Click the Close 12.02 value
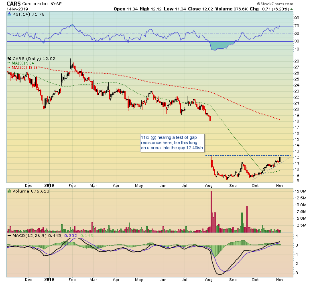The height and width of the screenshot is (283, 313). point(200,9)
